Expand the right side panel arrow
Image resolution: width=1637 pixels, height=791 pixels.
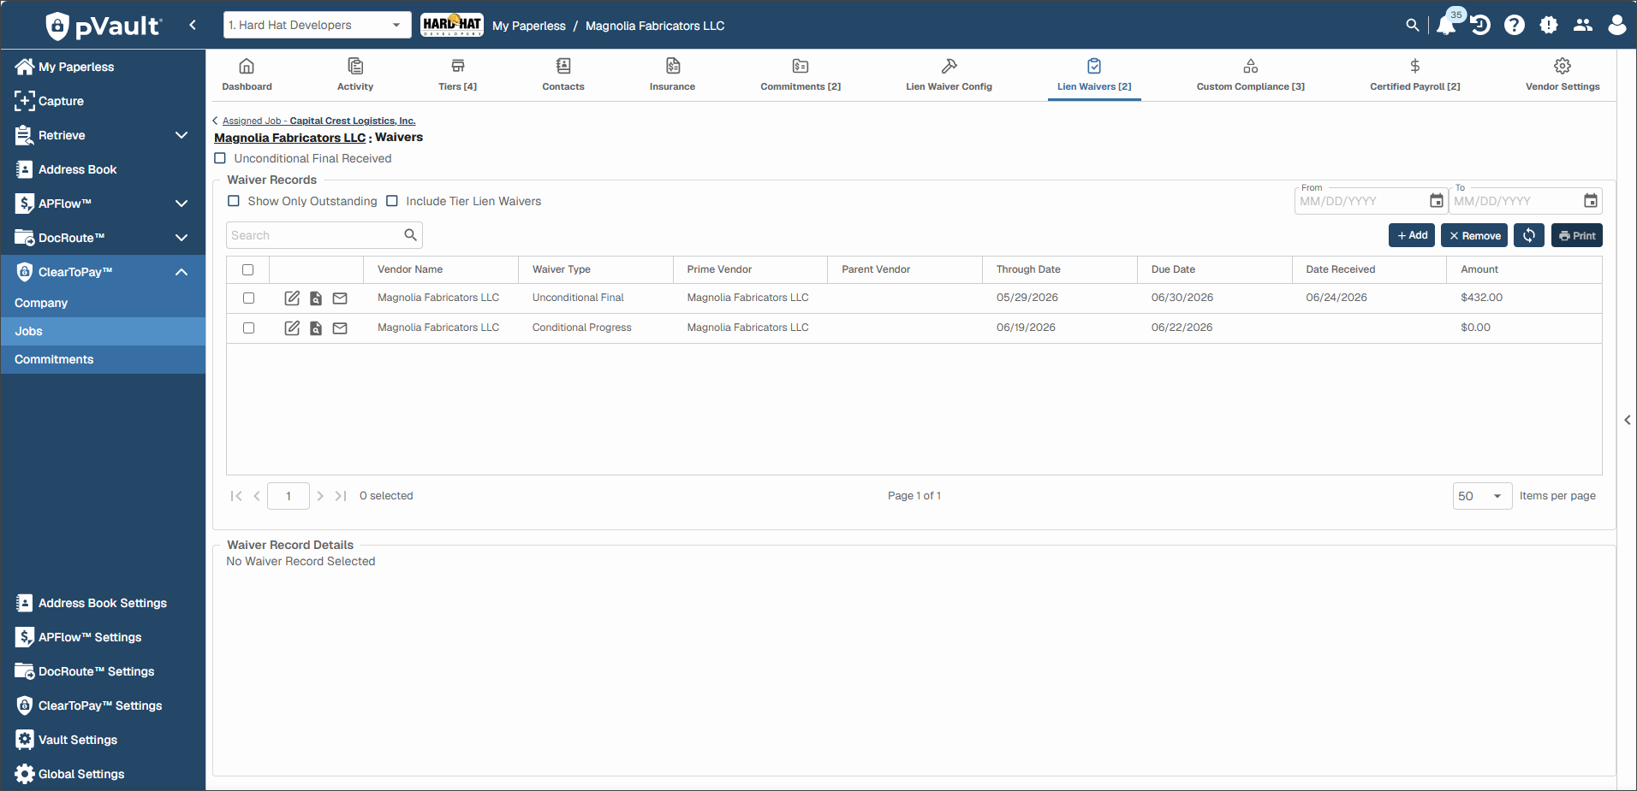1627,420
